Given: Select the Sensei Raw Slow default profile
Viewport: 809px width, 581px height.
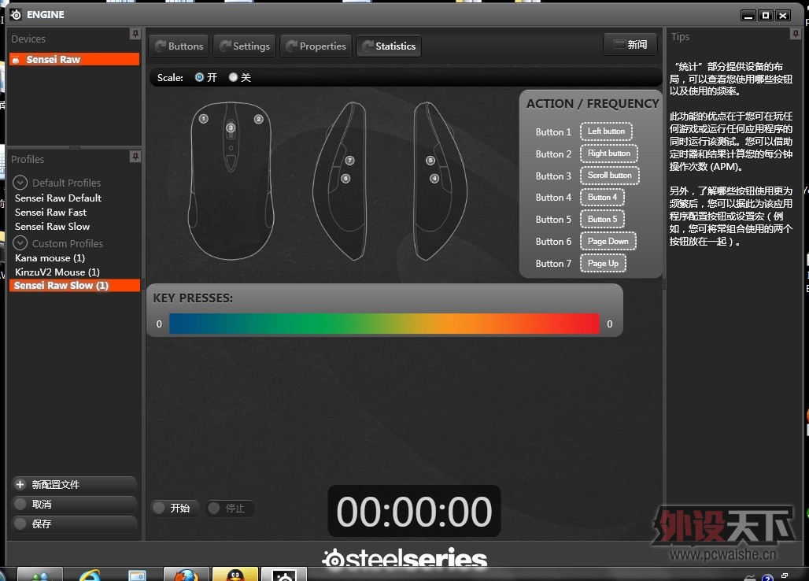Looking at the screenshot, I should point(52,227).
